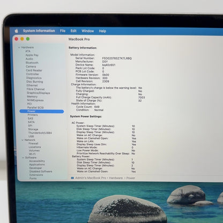223x223 pixels.
Task: Click Hardware in the path bar
Action: coord(116,178)
